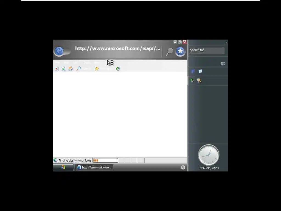Stop loading with the red X page icon
Viewport: 281px width, 211px height.
tap(57, 69)
